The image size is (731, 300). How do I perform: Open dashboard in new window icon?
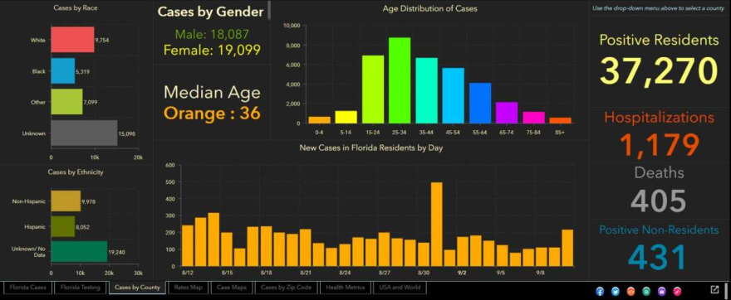coord(714,290)
